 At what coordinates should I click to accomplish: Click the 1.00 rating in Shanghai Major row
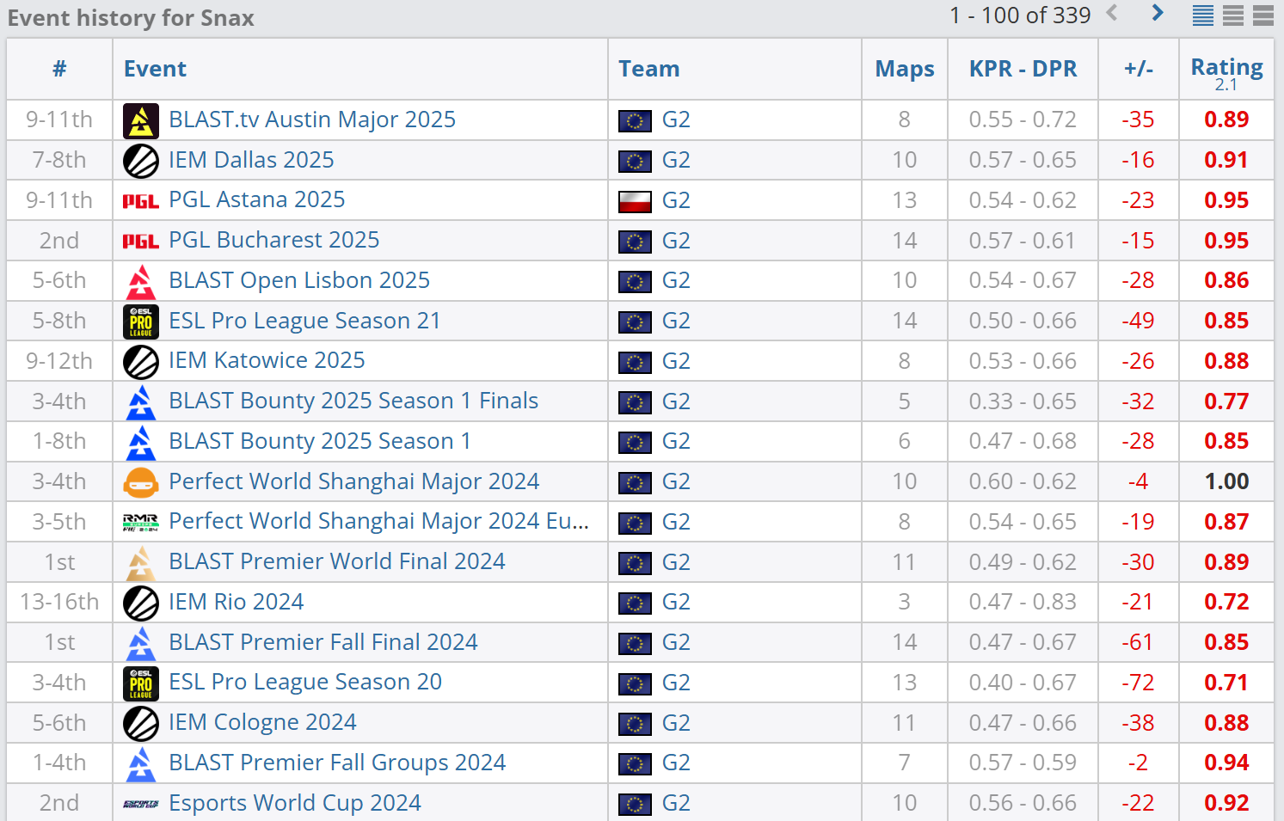click(x=1226, y=481)
